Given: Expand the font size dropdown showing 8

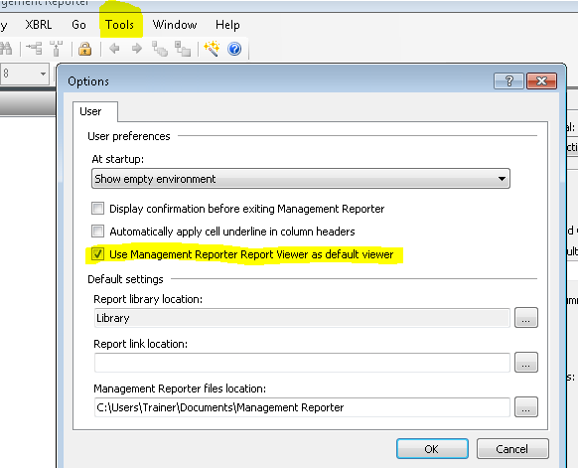Looking at the screenshot, I should pyautogui.click(x=43, y=74).
